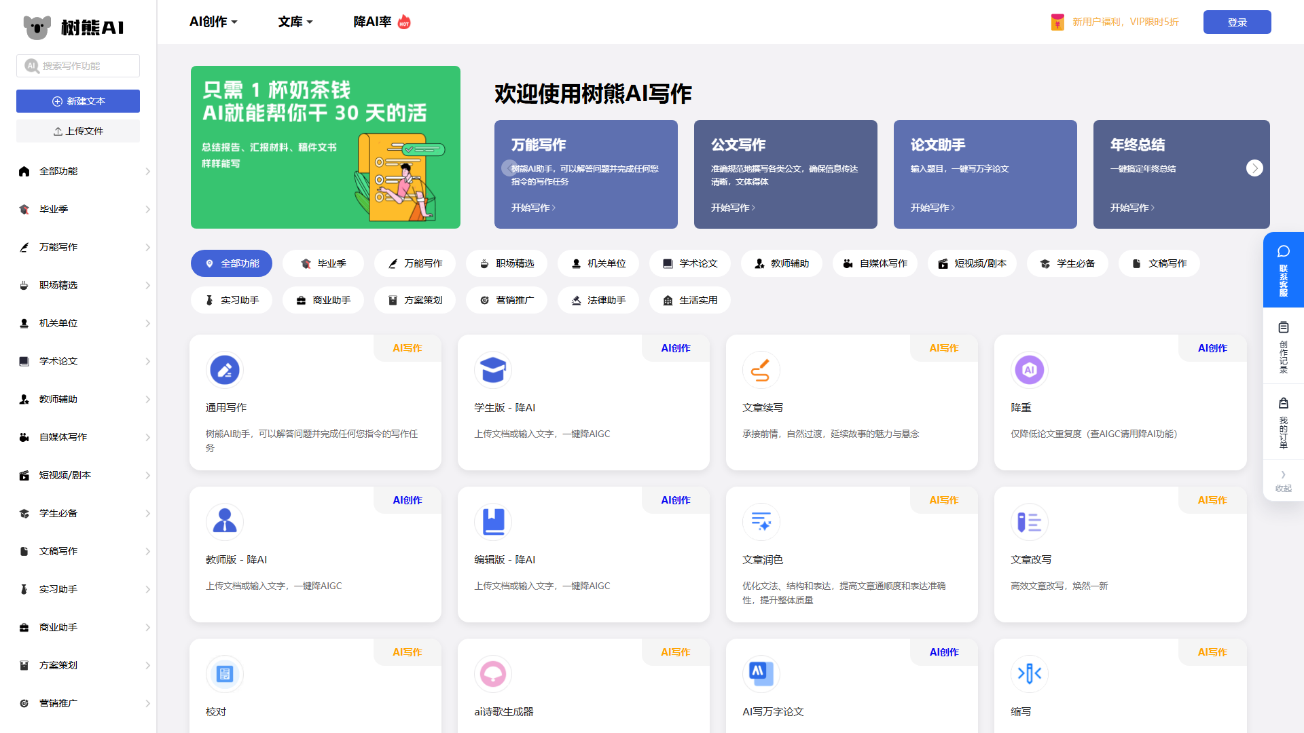Click the 通用写作 pencil icon

[225, 370]
